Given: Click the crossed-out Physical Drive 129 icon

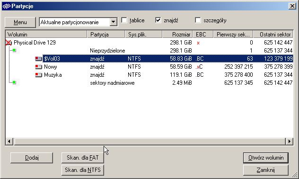Looking at the screenshot, I should pos(9,43).
